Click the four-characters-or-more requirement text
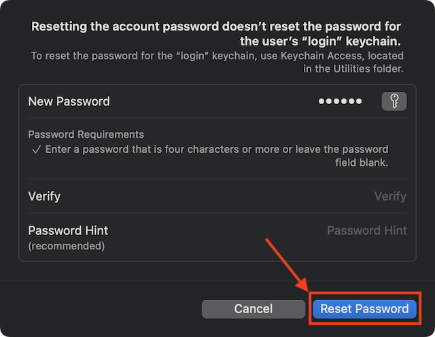Viewport: 435px width, 337px height. pyautogui.click(x=217, y=149)
